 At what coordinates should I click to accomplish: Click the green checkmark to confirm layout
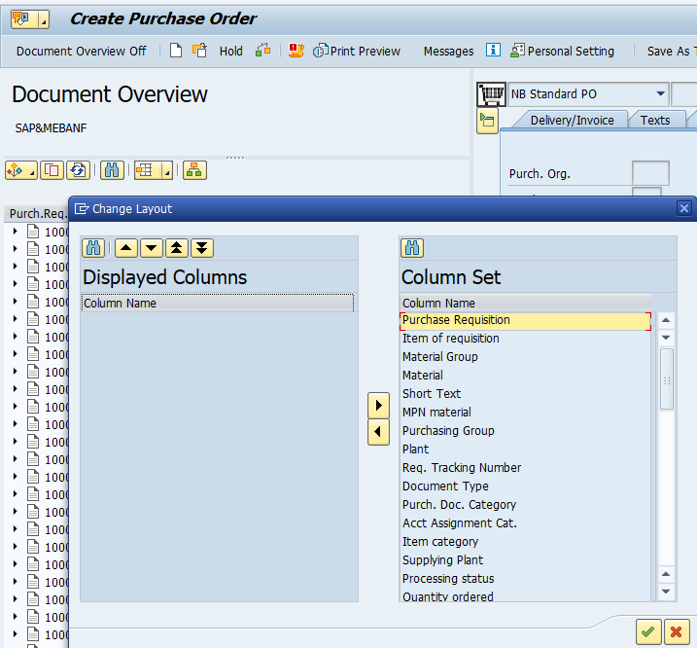pyautogui.click(x=648, y=631)
